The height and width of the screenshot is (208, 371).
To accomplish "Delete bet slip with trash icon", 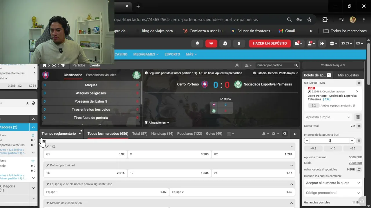I will 358,117.
